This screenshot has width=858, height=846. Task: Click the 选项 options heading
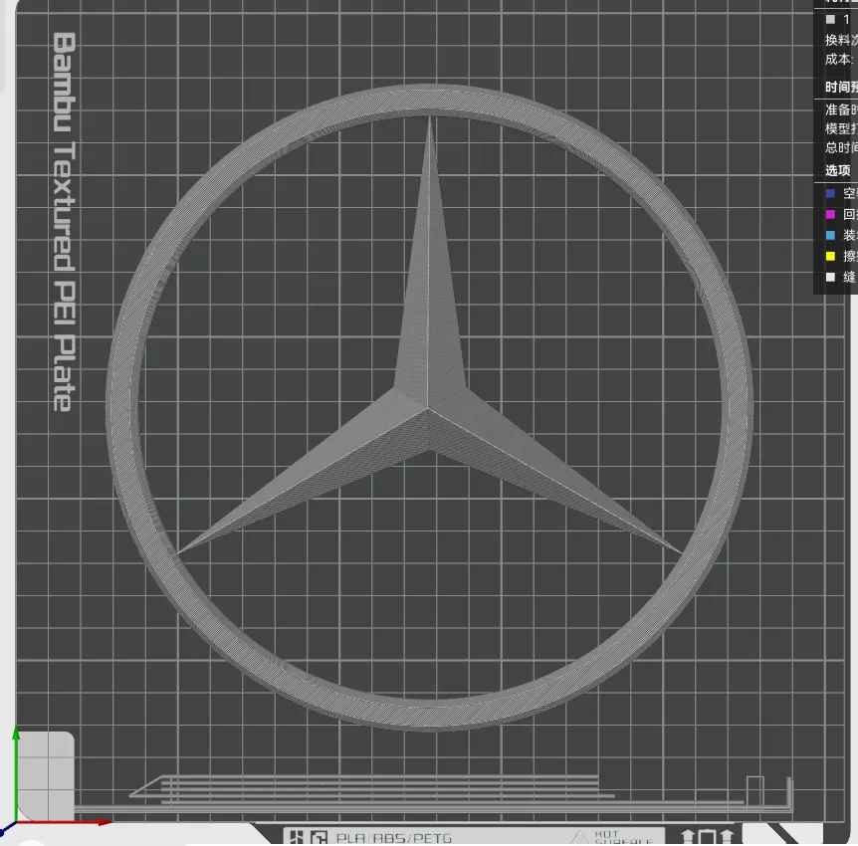tap(837, 171)
